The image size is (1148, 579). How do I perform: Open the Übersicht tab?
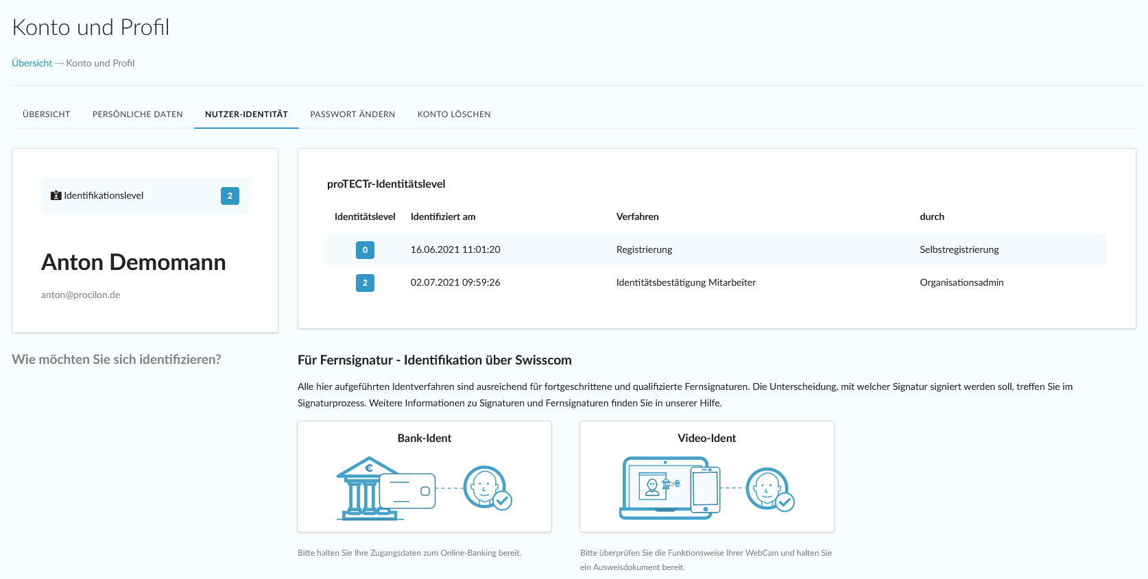click(47, 114)
